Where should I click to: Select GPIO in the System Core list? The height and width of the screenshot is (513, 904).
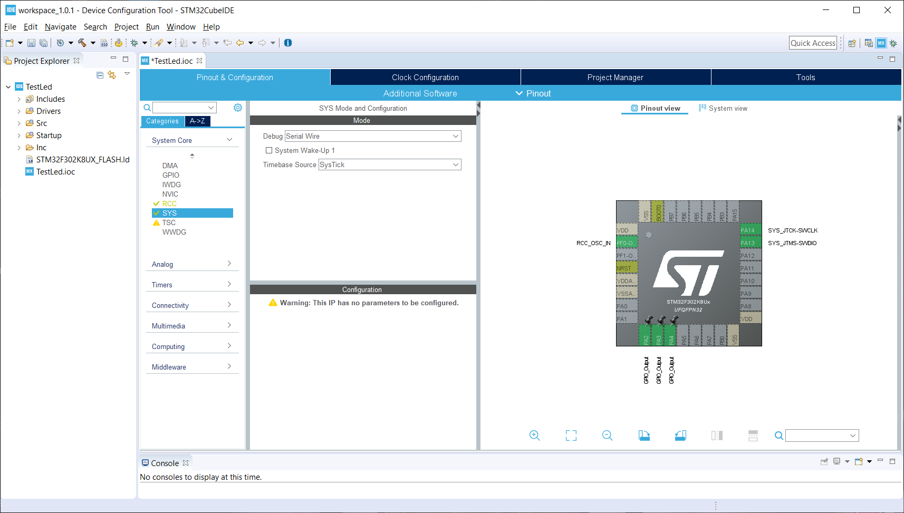click(171, 175)
